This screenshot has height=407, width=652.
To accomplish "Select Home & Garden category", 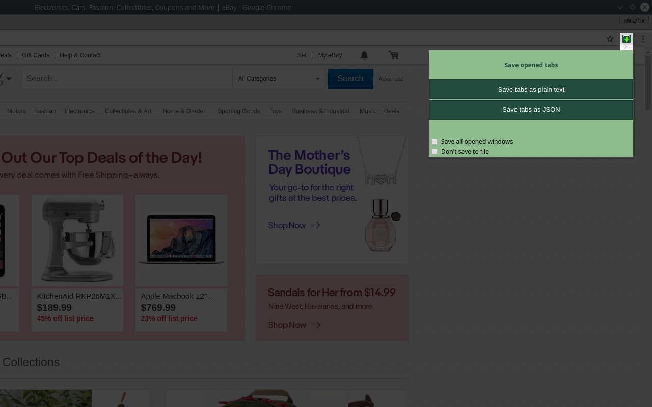I will 184,111.
